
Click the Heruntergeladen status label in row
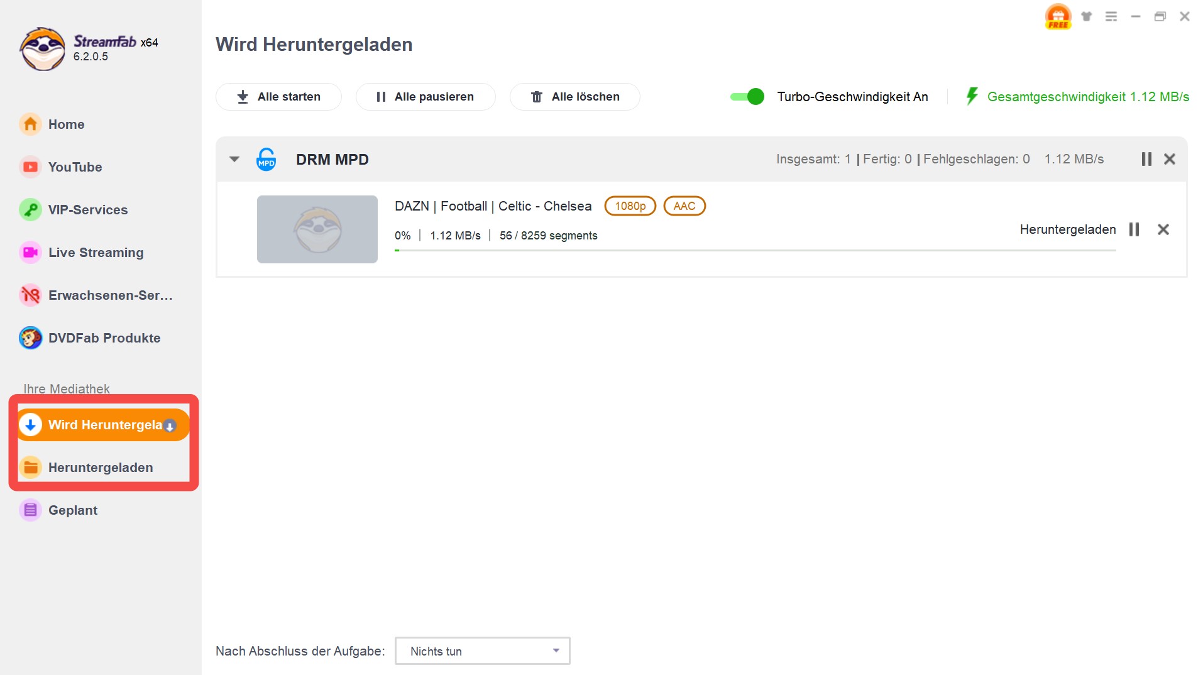1068,229
